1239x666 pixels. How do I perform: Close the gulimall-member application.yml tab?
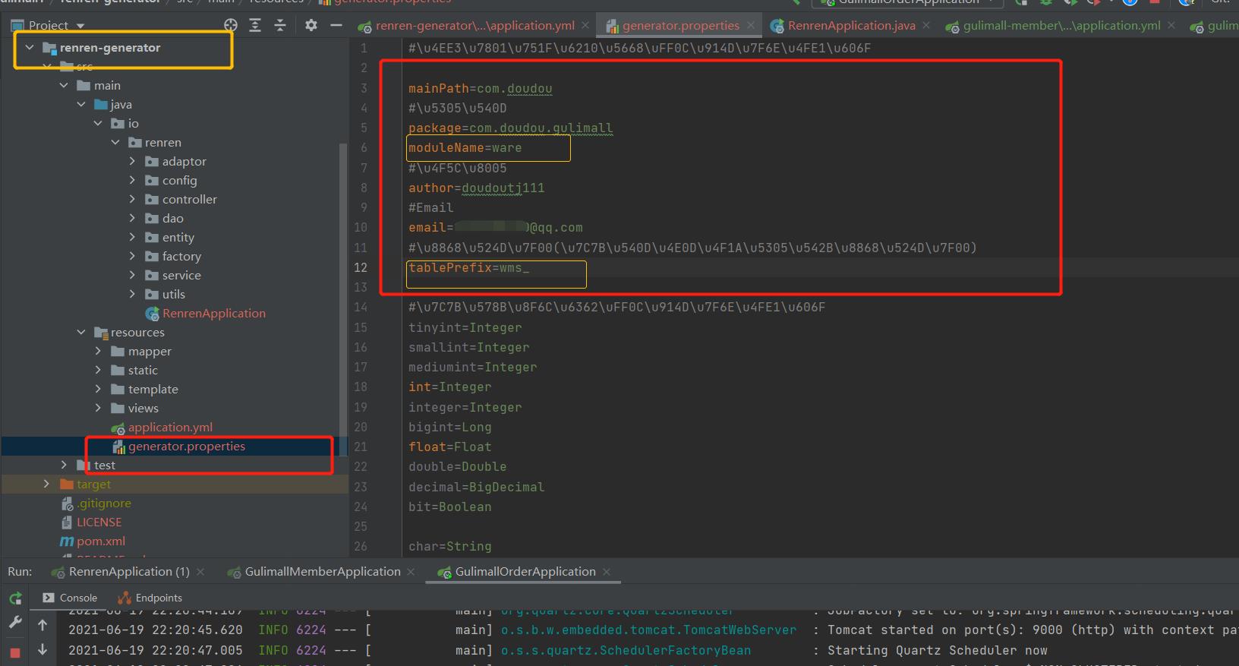coord(1171,25)
